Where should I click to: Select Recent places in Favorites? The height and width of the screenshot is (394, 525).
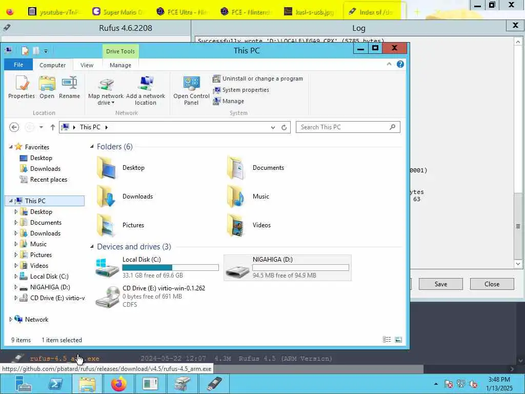pyautogui.click(x=49, y=179)
